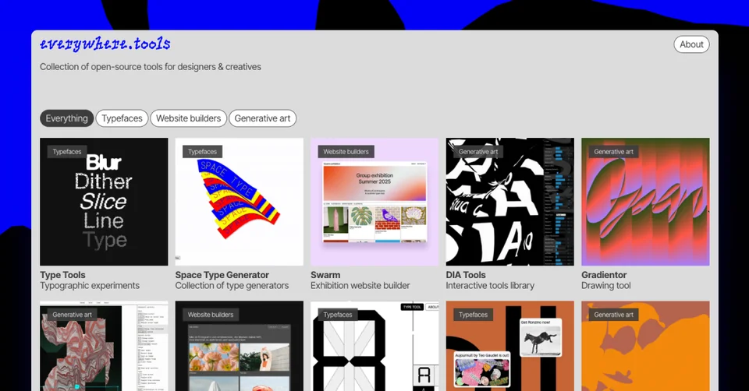Open the orange blob generative art thumbnail

[x=645, y=346]
